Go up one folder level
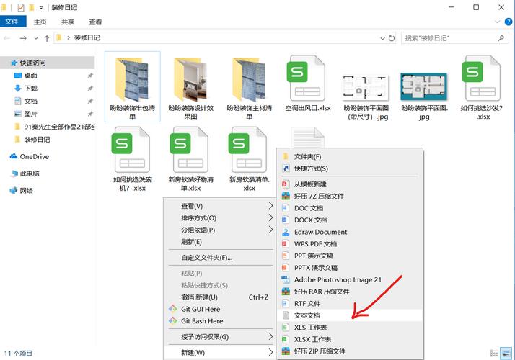Image resolution: width=515 pixels, height=360 pixels. click(47, 38)
